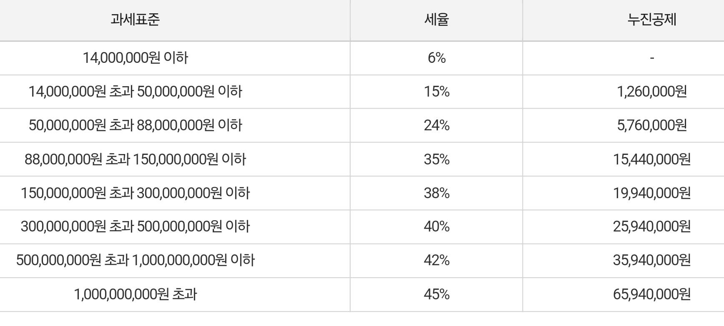Select the 6% tax rate cell
This screenshot has width=724, height=326.
(x=436, y=58)
